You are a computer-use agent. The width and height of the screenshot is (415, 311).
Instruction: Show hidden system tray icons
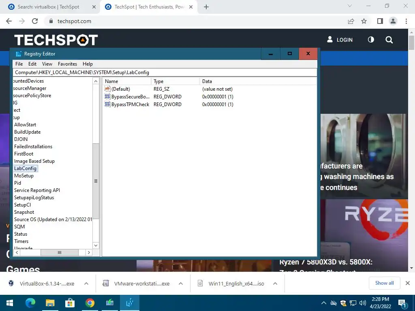point(323,303)
